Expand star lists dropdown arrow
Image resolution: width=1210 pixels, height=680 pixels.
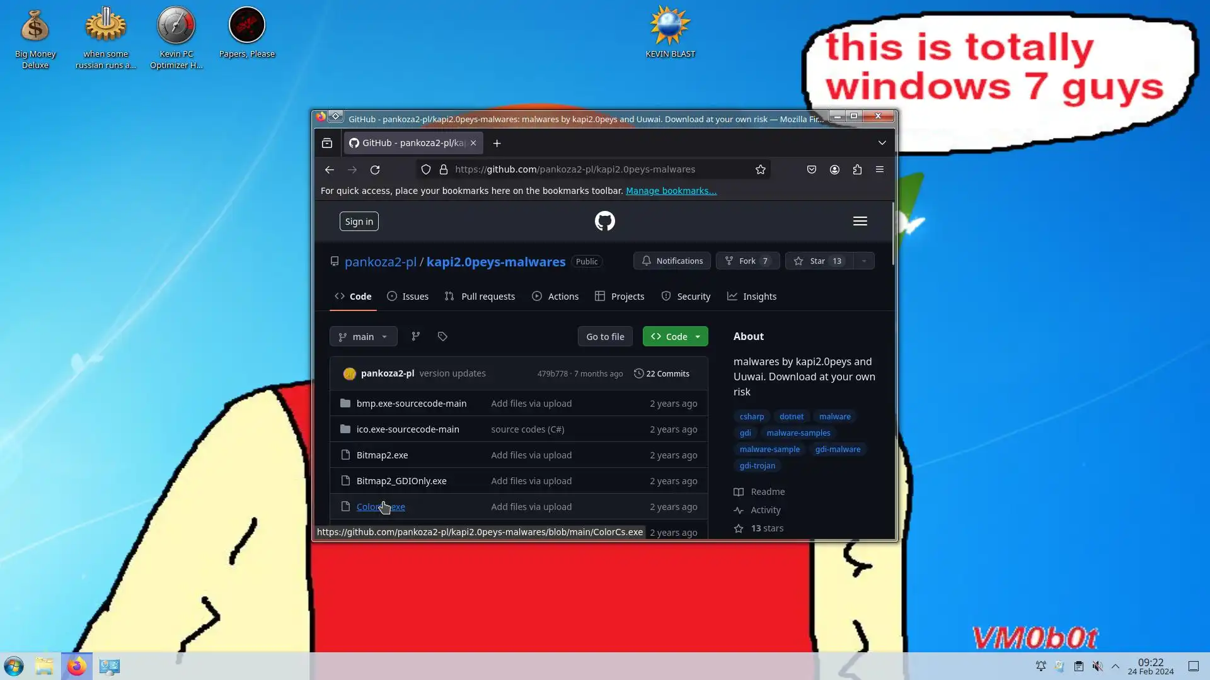coord(864,261)
